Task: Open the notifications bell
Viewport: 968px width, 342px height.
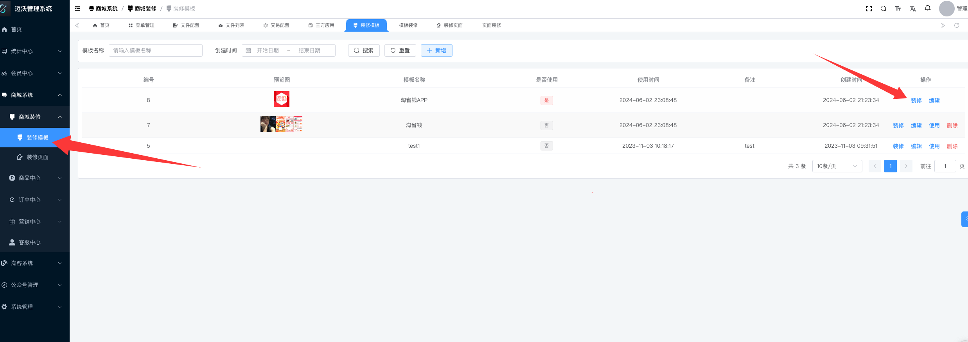Action: point(928,8)
